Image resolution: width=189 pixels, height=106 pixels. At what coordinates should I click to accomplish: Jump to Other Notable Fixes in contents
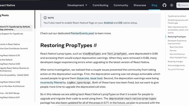coord(178,57)
